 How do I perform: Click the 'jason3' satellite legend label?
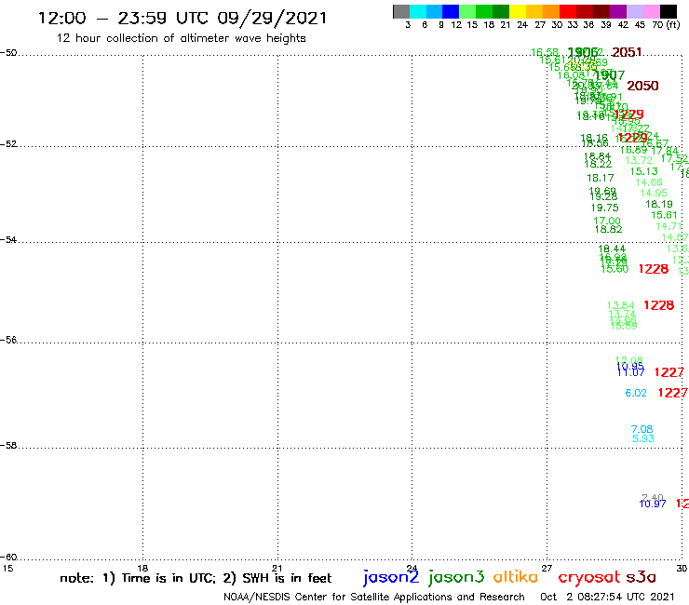[456, 577]
